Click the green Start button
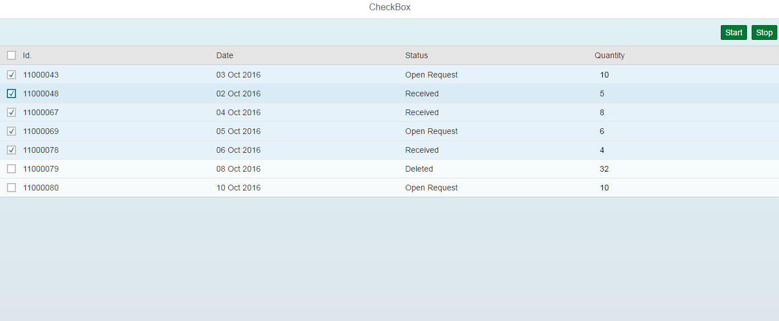The width and height of the screenshot is (779, 321). click(733, 32)
